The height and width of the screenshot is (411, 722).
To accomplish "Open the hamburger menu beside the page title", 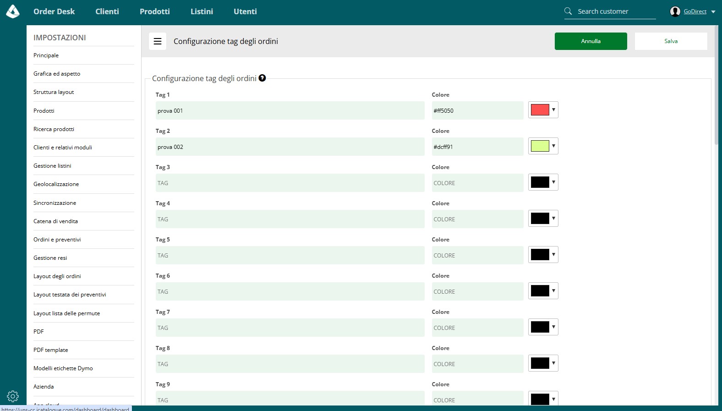I will pos(158,41).
